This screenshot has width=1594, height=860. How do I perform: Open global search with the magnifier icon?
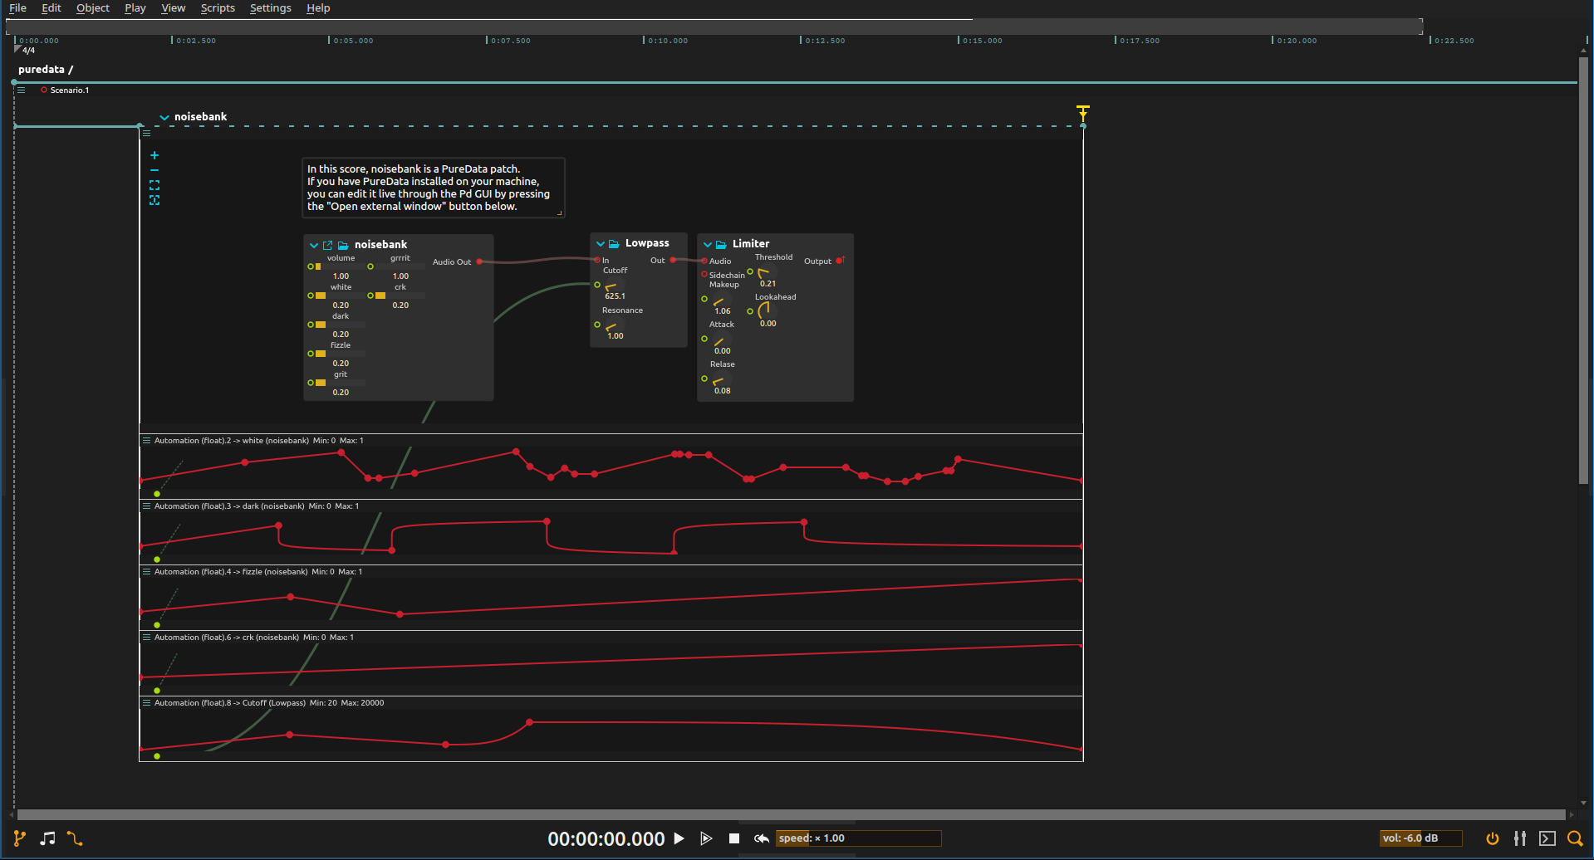click(1576, 838)
